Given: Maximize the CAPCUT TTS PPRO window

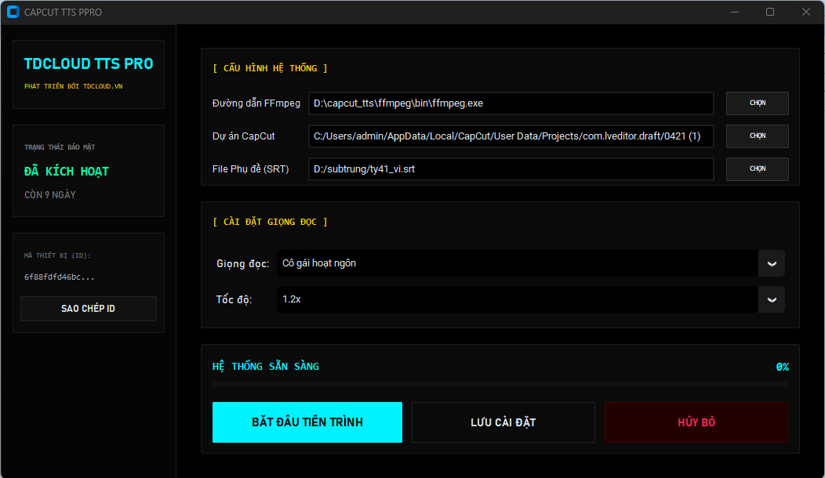Looking at the screenshot, I should (770, 12).
